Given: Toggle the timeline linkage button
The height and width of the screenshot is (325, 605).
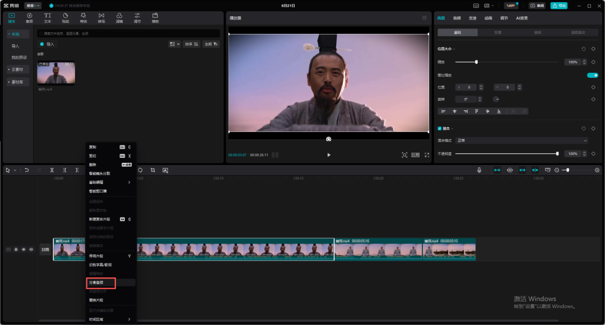Looking at the screenshot, I should coord(523,170).
